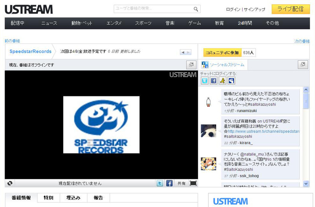
Task: Toggle fullscreen on the player
Action: point(193,183)
